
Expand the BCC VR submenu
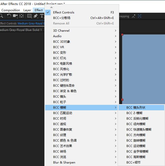[82, 47]
